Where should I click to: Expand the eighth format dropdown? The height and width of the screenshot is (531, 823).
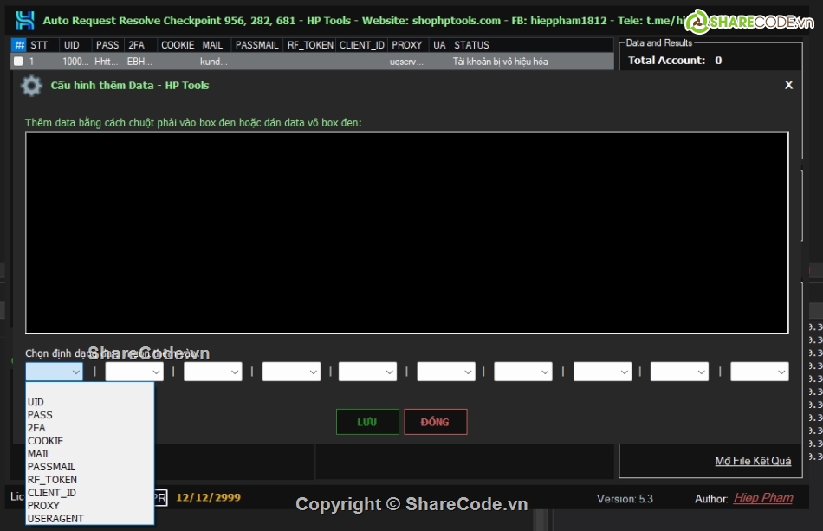pos(603,372)
